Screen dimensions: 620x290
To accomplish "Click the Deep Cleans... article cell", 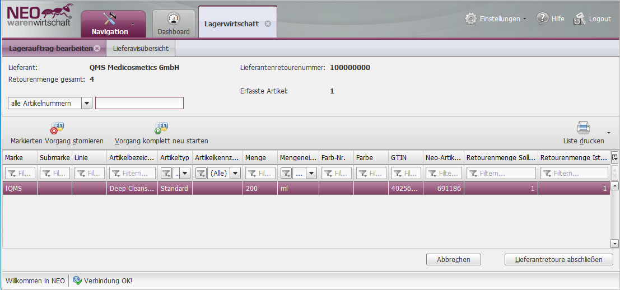I will click(x=132, y=189).
